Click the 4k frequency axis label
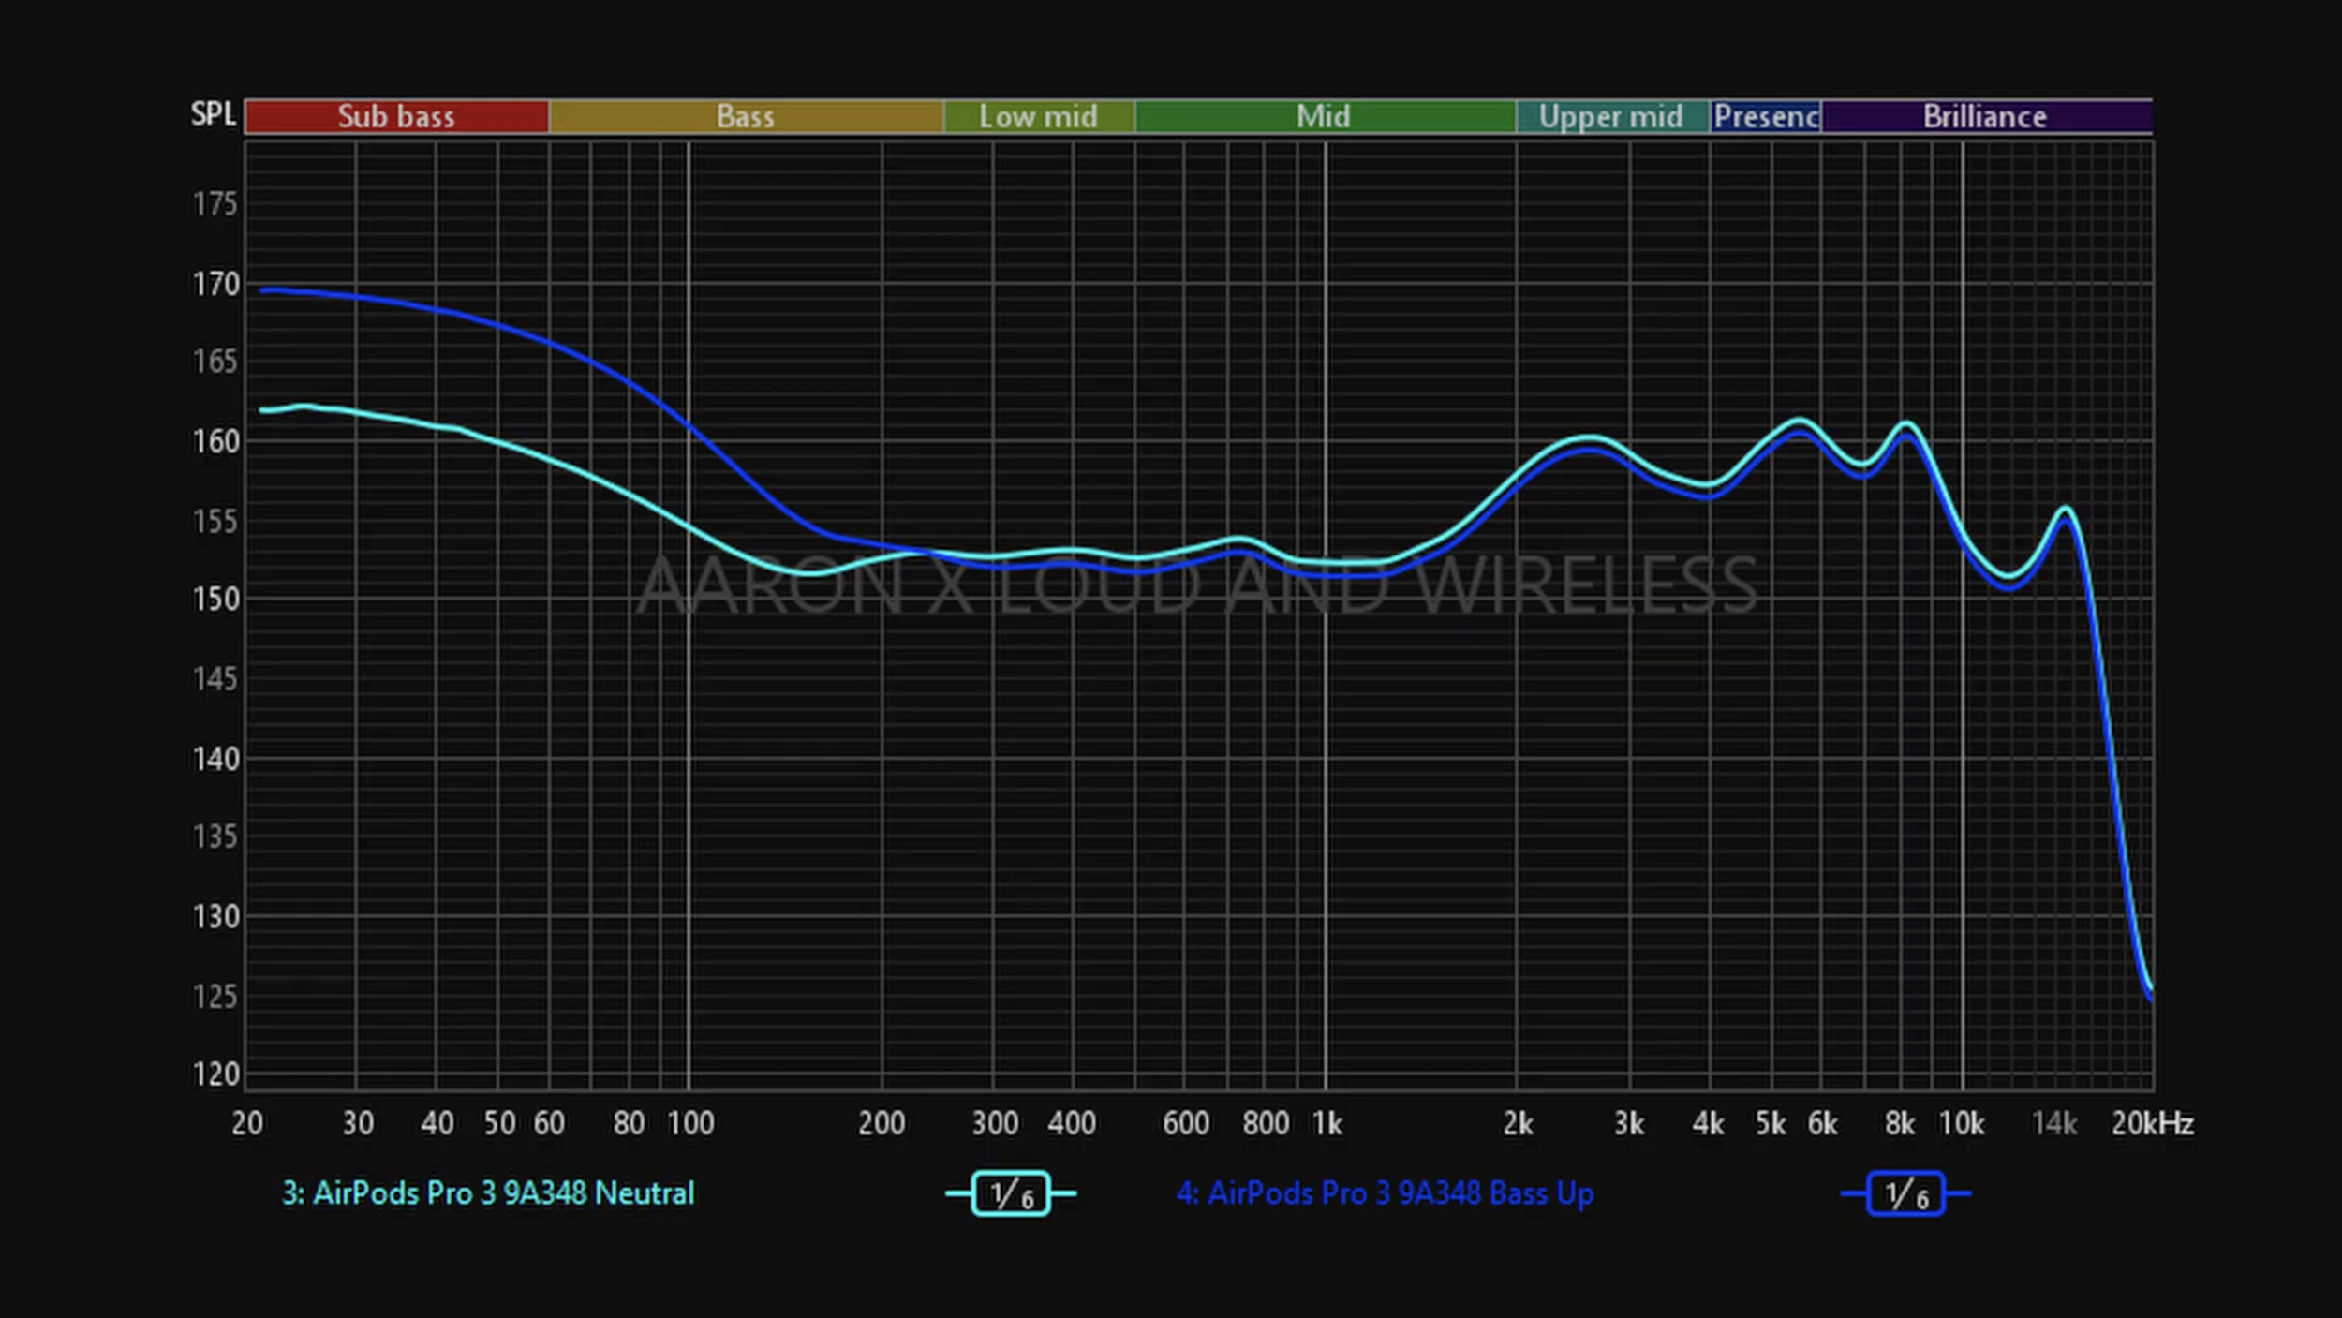2342x1318 pixels. tap(1709, 1123)
